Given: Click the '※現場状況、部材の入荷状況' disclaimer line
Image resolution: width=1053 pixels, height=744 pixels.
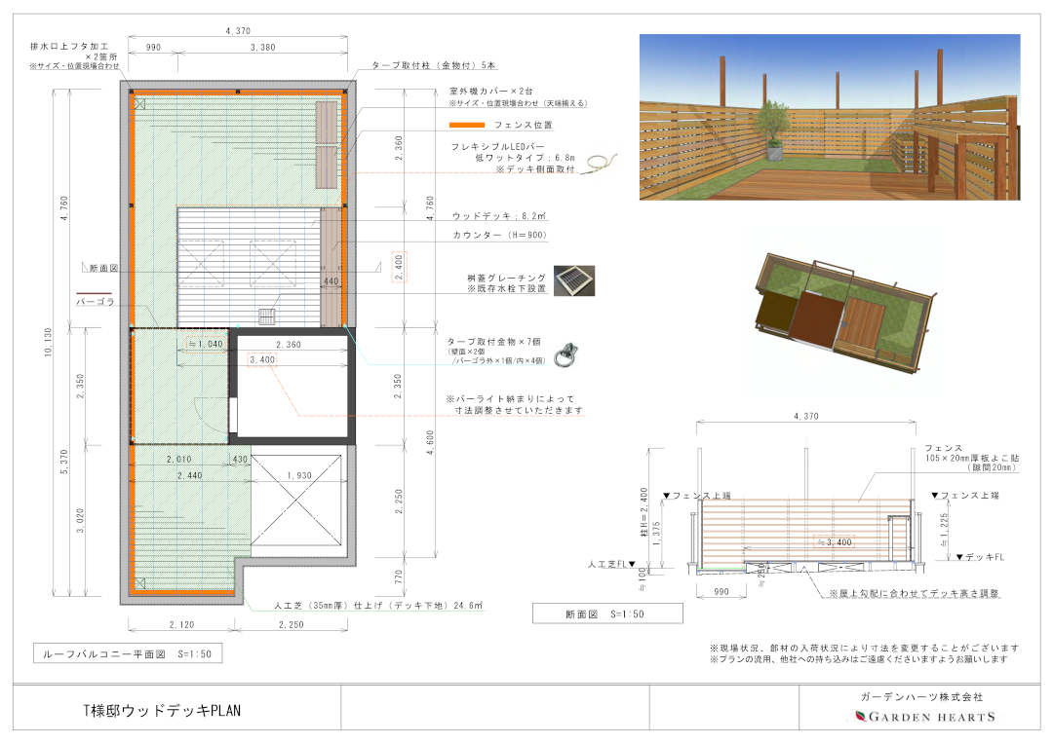Looking at the screenshot, I should pyautogui.click(x=864, y=648).
